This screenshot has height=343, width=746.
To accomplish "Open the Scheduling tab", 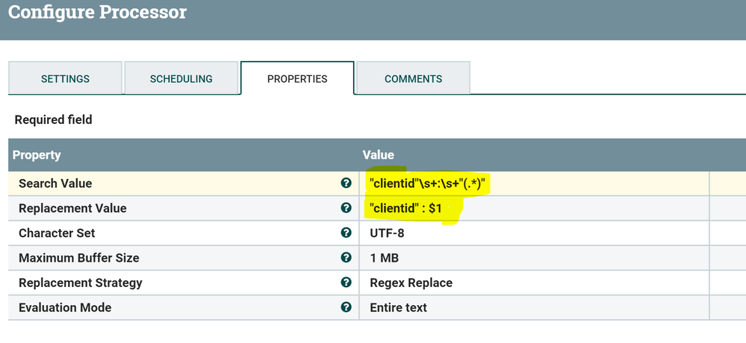I will tap(181, 78).
